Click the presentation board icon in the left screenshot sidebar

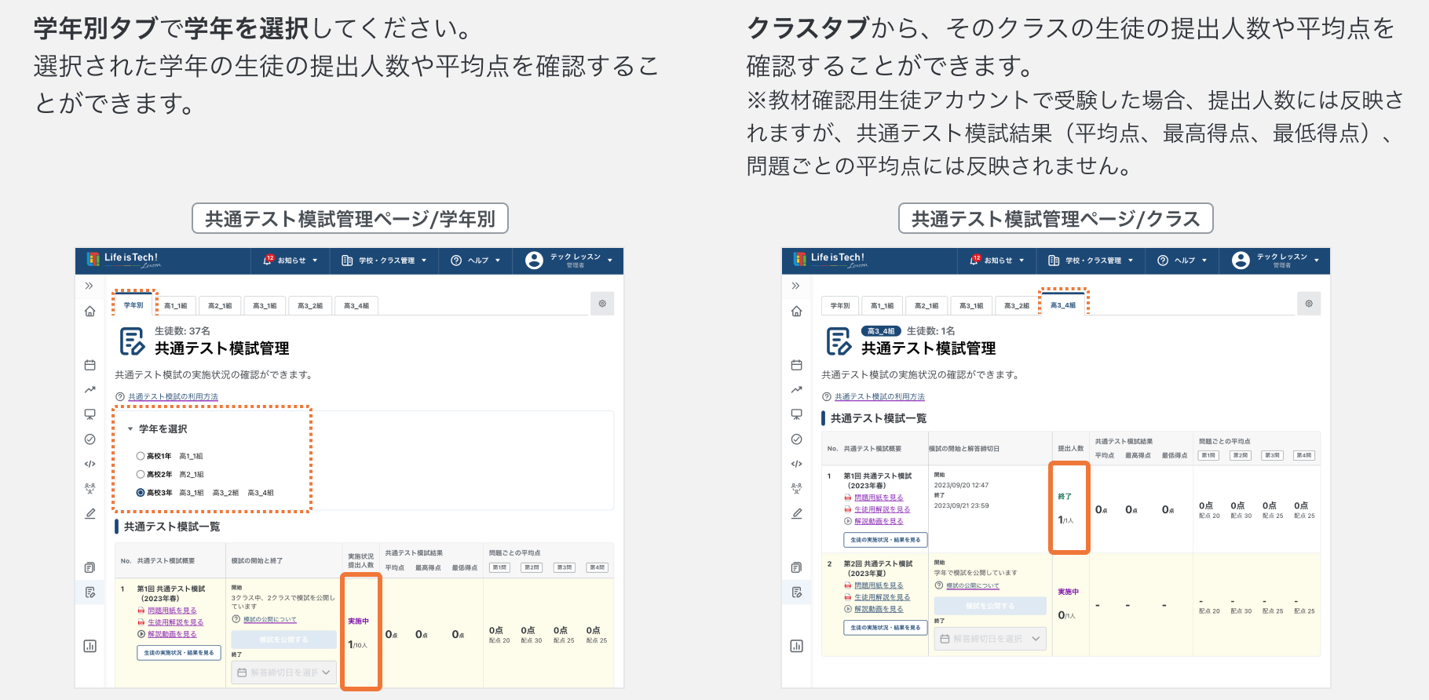90,414
